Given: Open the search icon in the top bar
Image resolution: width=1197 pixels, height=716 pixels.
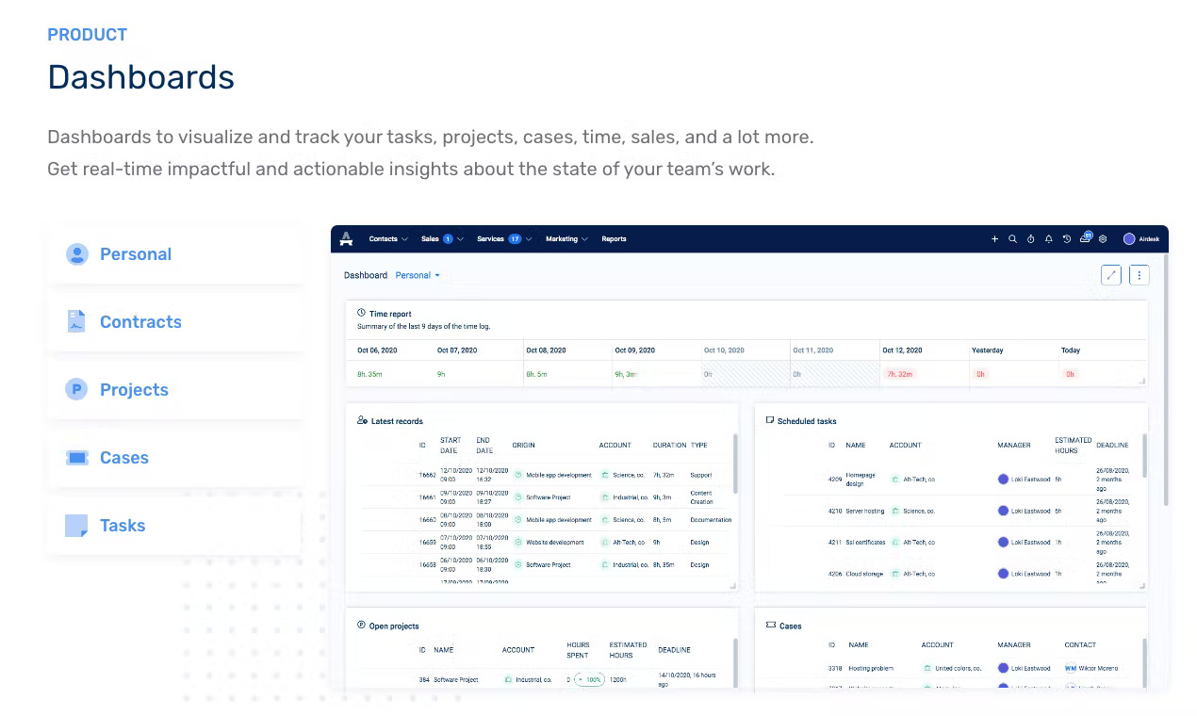Looking at the screenshot, I should (1013, 238).
